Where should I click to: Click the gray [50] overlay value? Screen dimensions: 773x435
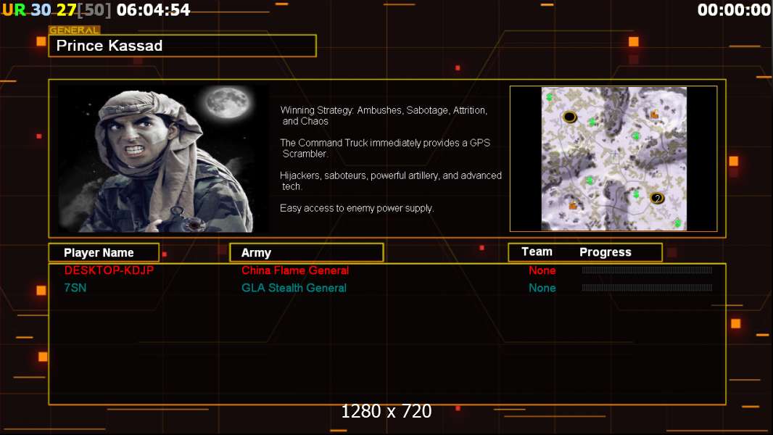[94, 10]
